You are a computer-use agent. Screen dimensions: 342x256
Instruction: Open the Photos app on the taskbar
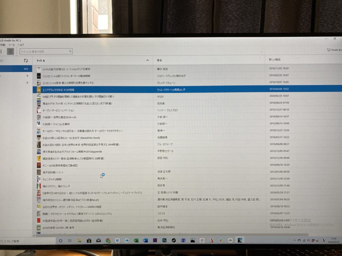pyautogui.click(x=193, y=240)
